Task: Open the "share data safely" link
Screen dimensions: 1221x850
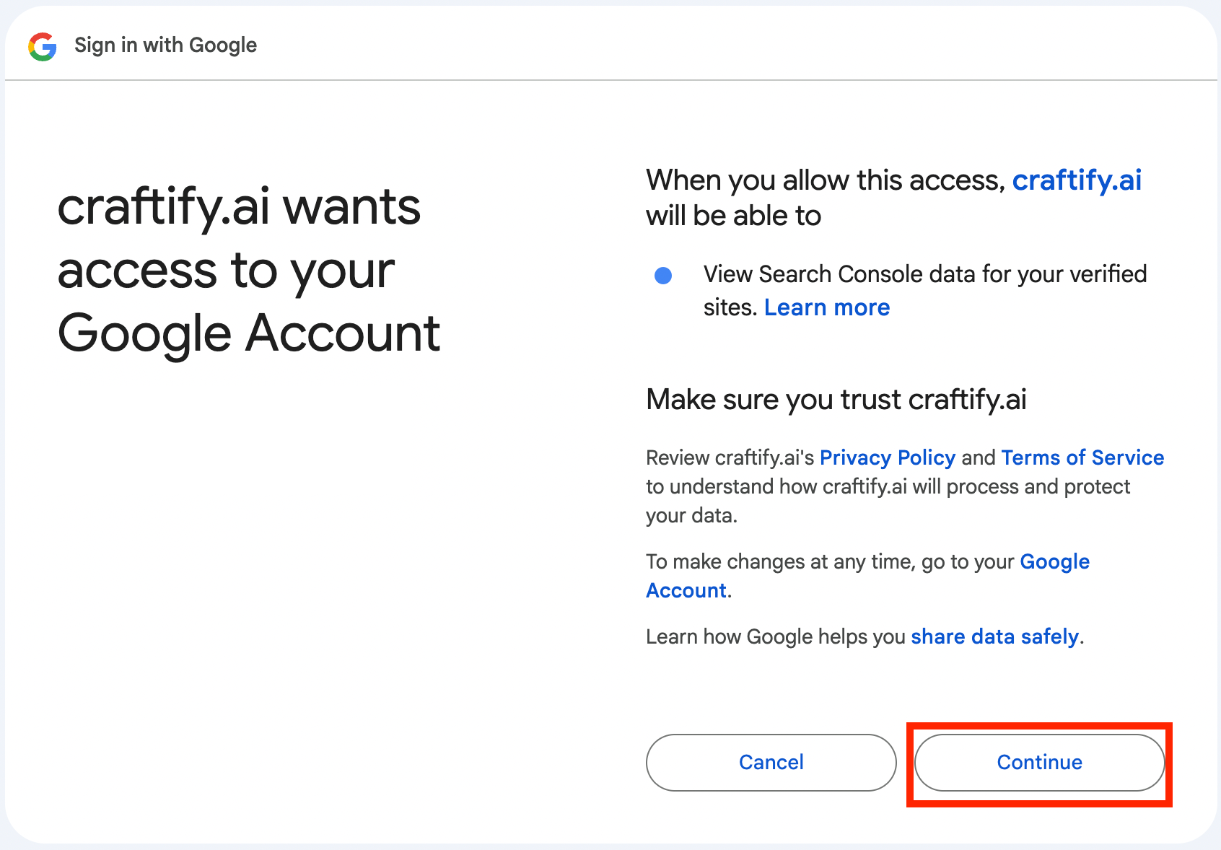Action: click(995, 636)
